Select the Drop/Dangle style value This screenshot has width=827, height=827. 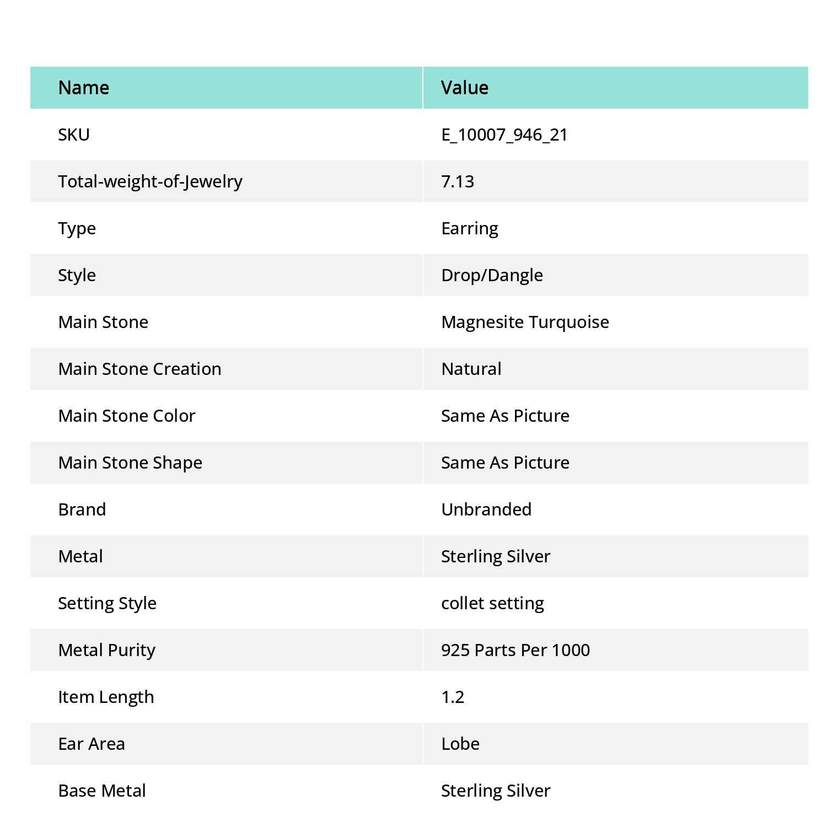492,275
